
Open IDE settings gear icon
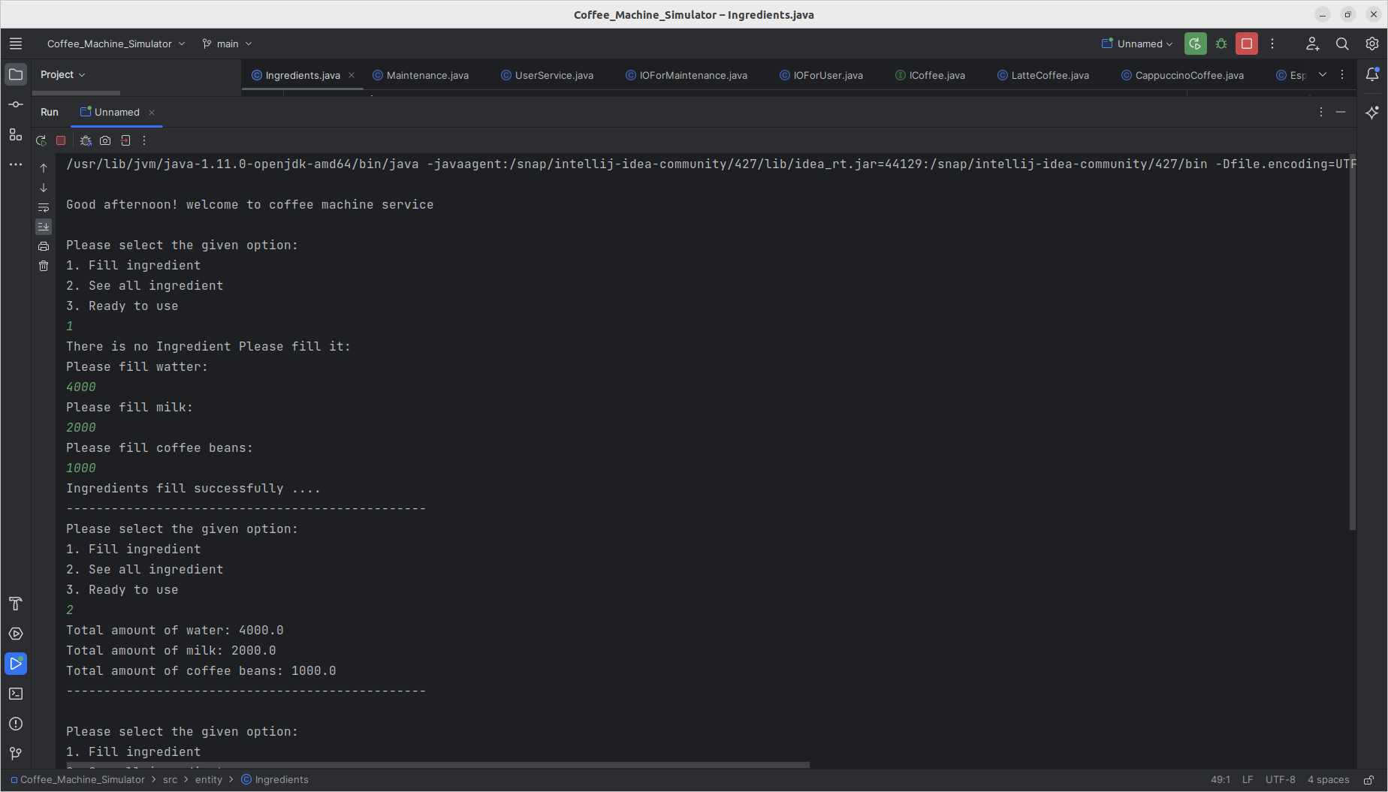point(1372,44)
